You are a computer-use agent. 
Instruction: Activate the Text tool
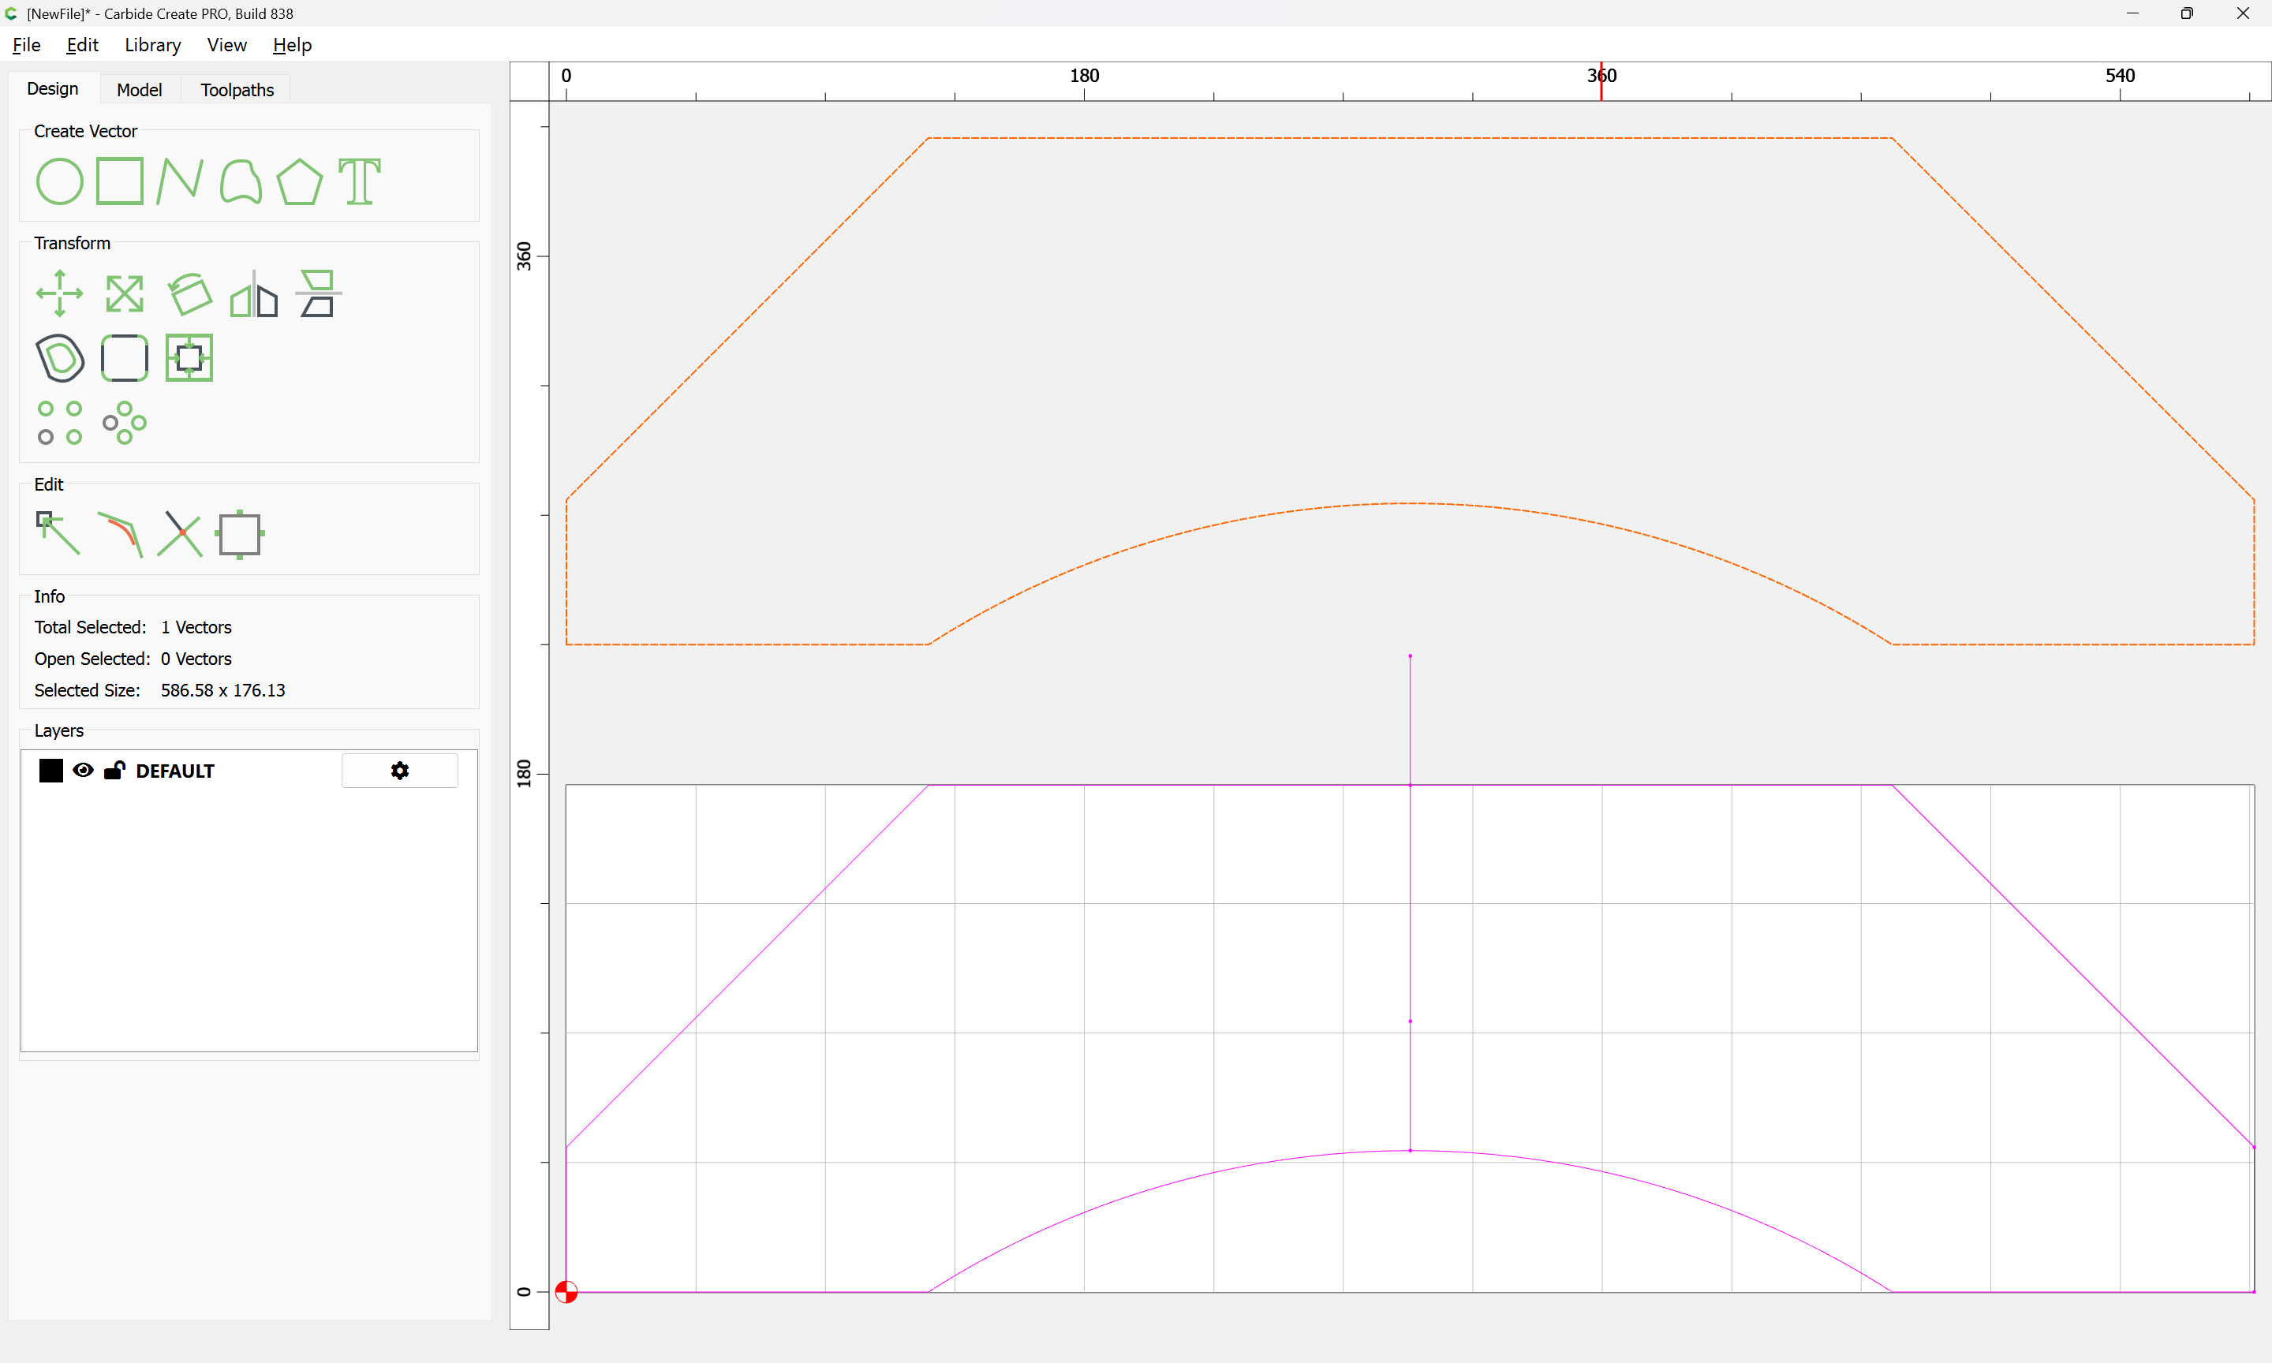[x=359, y=181]
